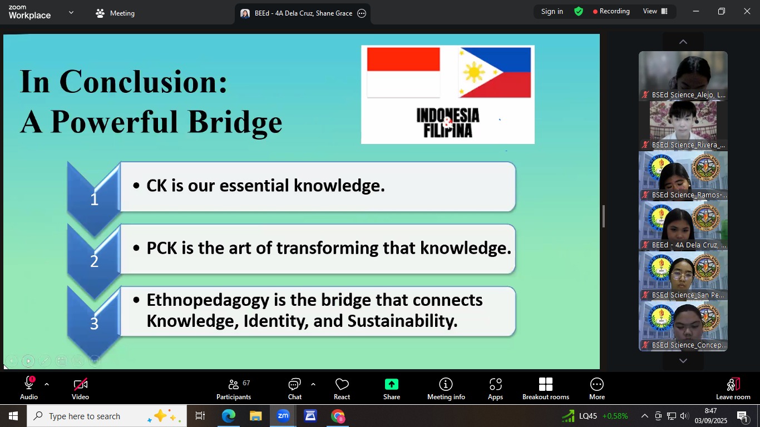This screenshot has height=427, width=760.
Task: Open the Participants panel
Action: point(234,389)
